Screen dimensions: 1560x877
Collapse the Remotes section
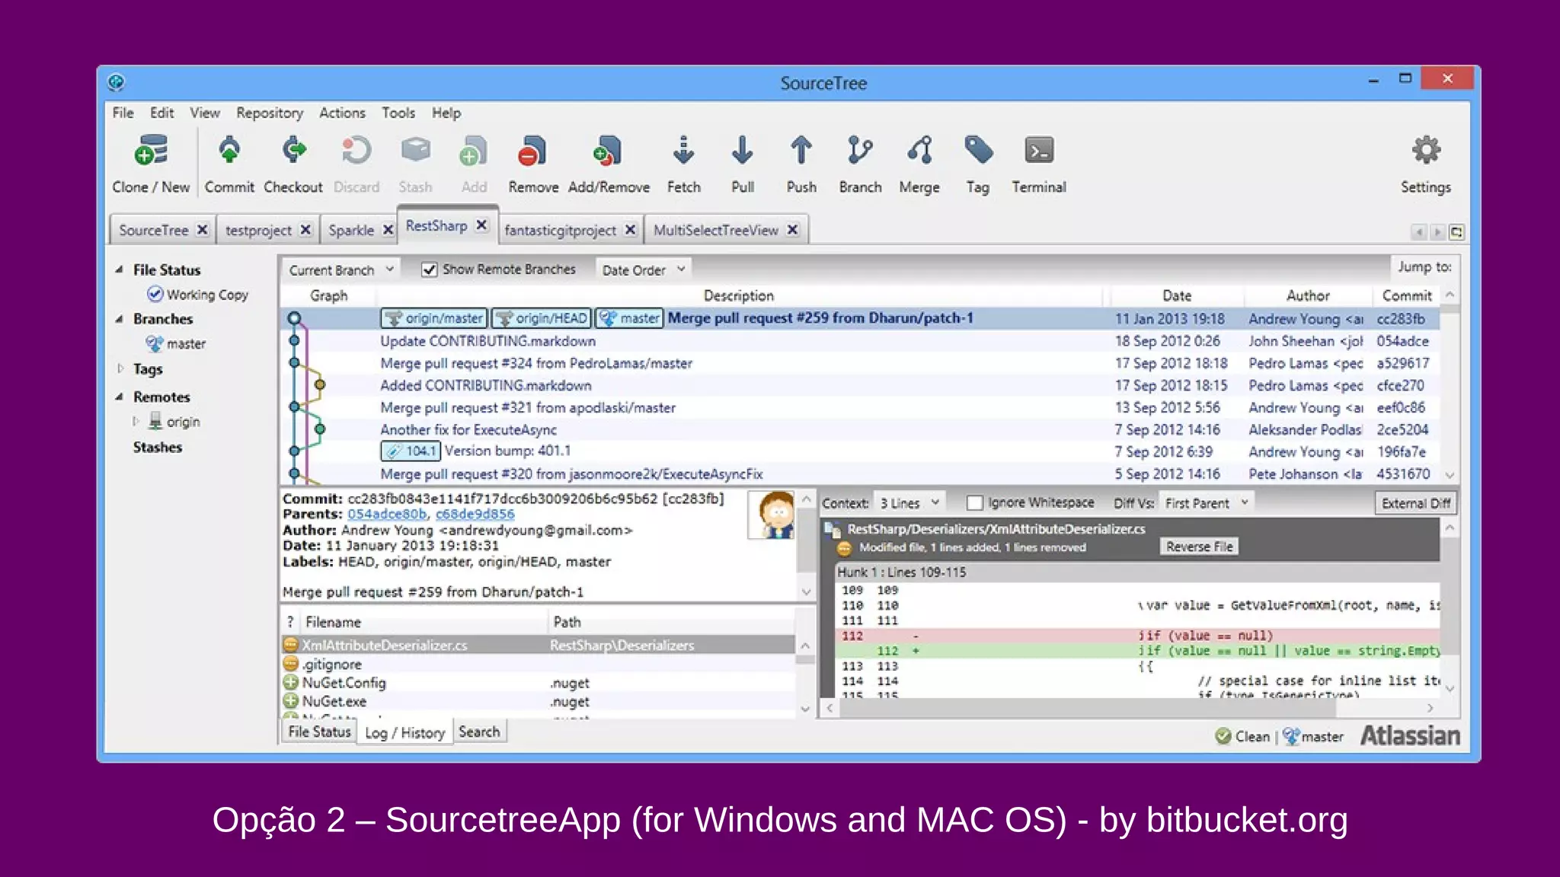(x=119, y=397)
